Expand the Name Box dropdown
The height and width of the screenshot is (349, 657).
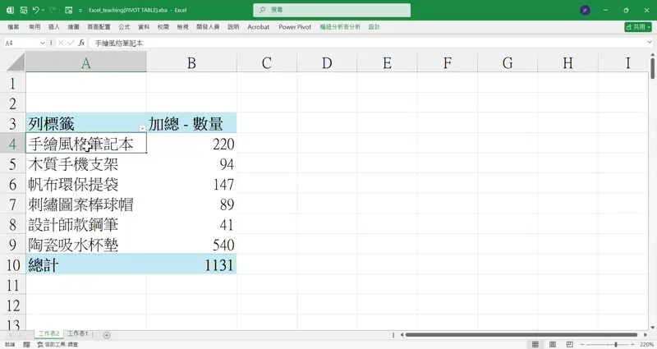[43, 43]
